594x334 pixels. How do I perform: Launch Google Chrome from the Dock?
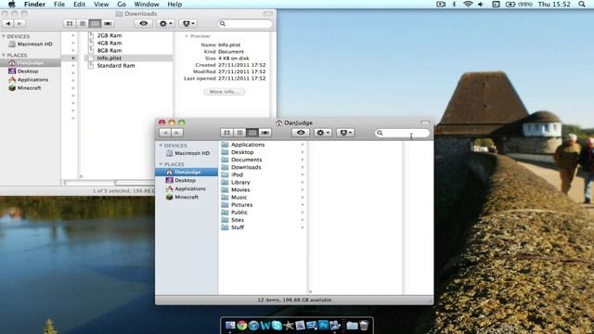(241, 326)
